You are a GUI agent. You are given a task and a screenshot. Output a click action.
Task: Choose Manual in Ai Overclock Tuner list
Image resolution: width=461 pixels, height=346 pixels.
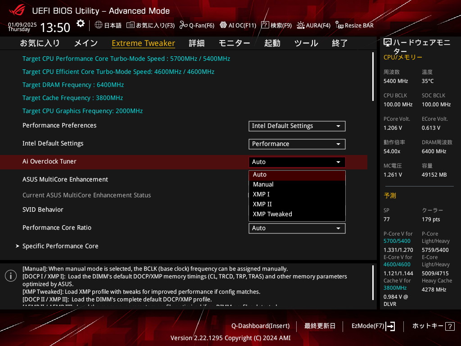click(263, 184)
